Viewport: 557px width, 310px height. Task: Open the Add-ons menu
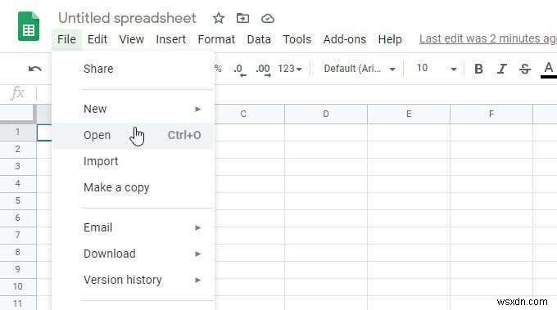(x=345, y=39)
